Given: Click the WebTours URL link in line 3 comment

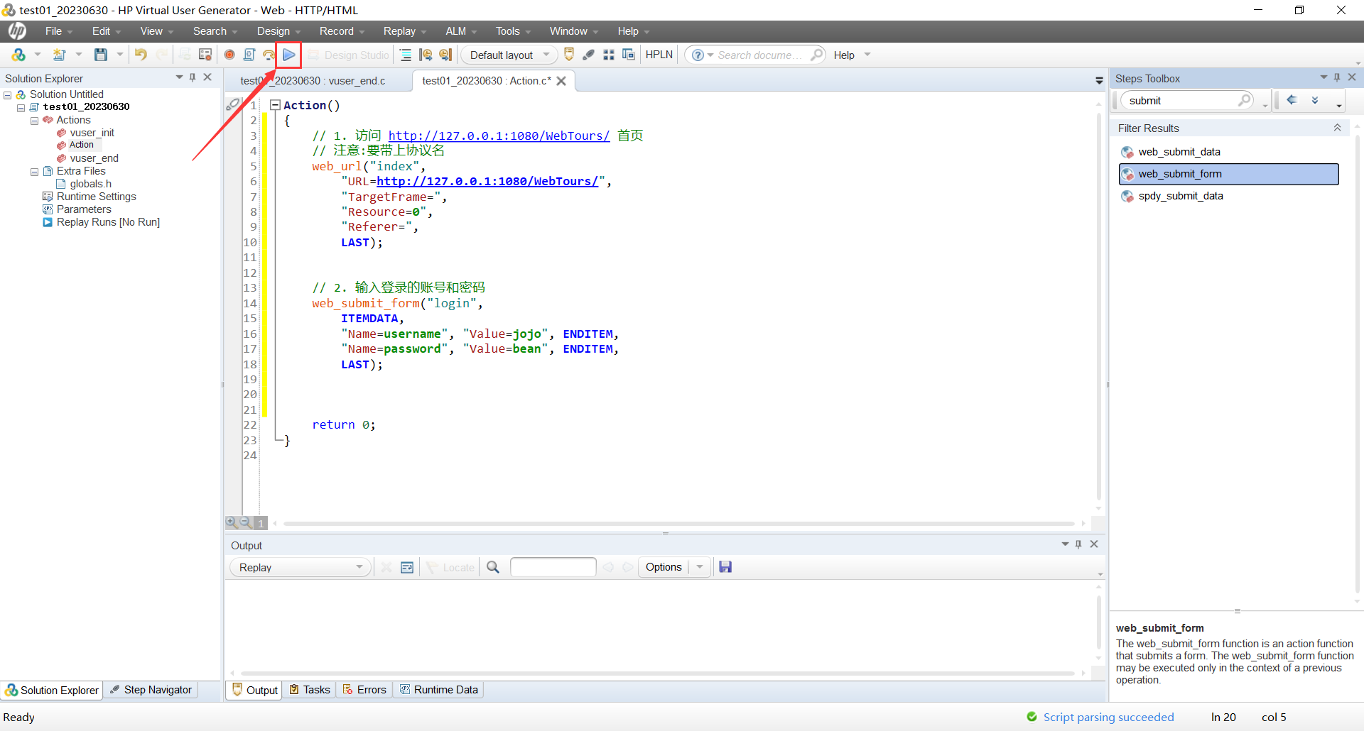Looking at the screenshot, I should pos(499,136).
